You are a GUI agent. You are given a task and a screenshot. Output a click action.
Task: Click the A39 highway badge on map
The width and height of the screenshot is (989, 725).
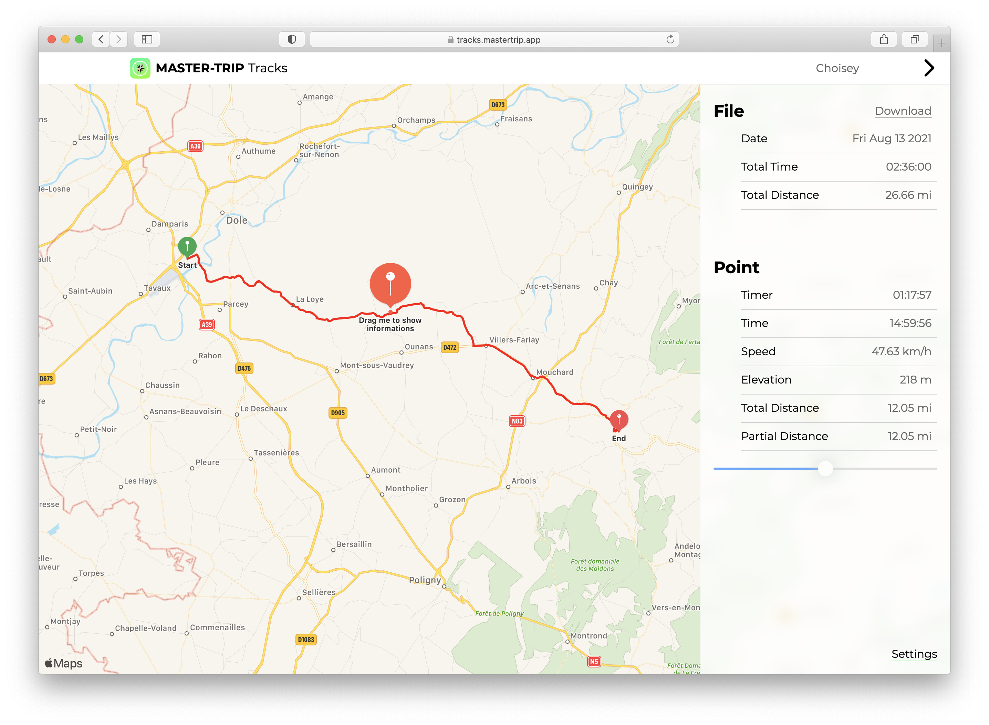(207, 325)
